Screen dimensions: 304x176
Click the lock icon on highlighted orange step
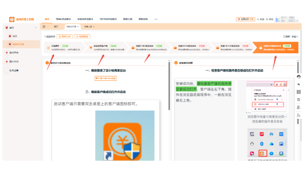point(260,48)
